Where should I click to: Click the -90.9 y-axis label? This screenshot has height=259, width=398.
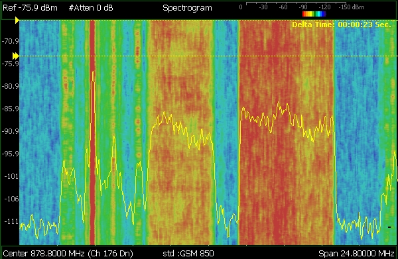pyautogui.click(x=11, y=131)
